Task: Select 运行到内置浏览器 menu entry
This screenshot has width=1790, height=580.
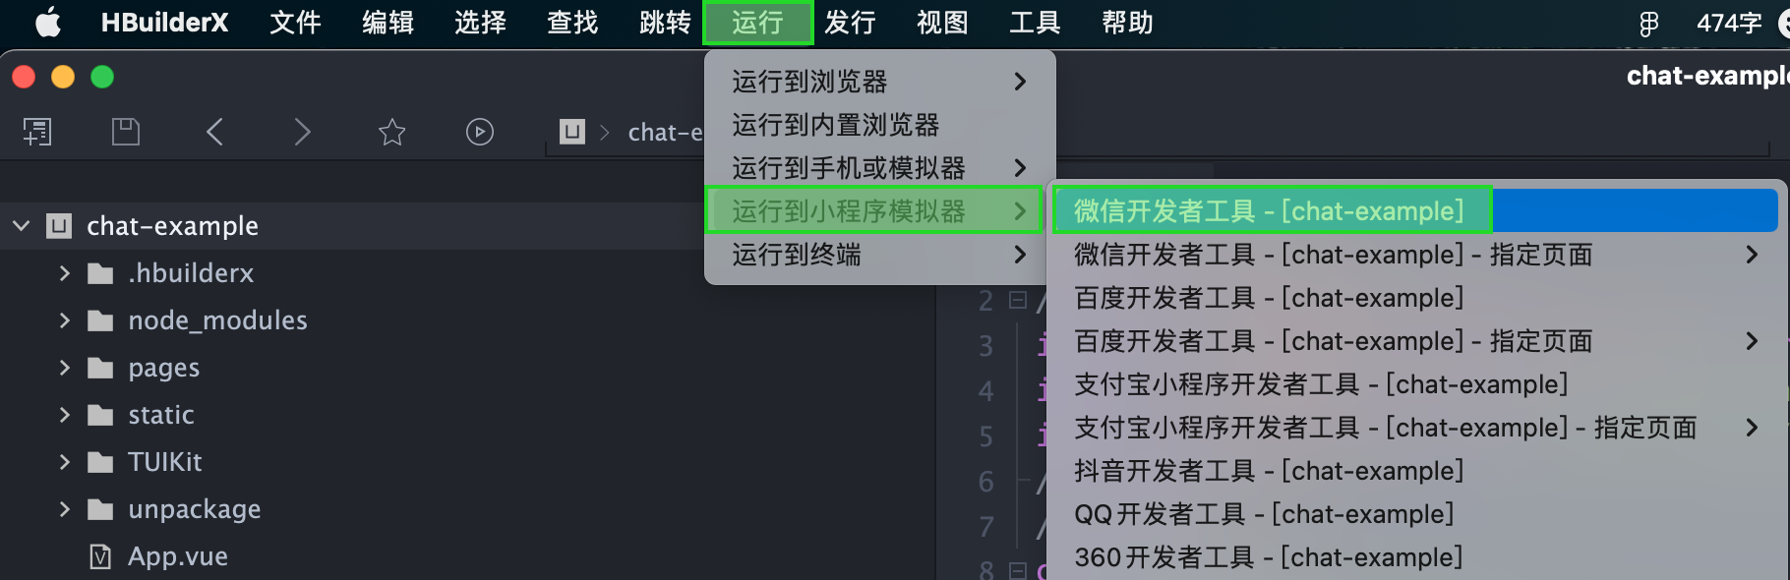Action: point(836,125)
